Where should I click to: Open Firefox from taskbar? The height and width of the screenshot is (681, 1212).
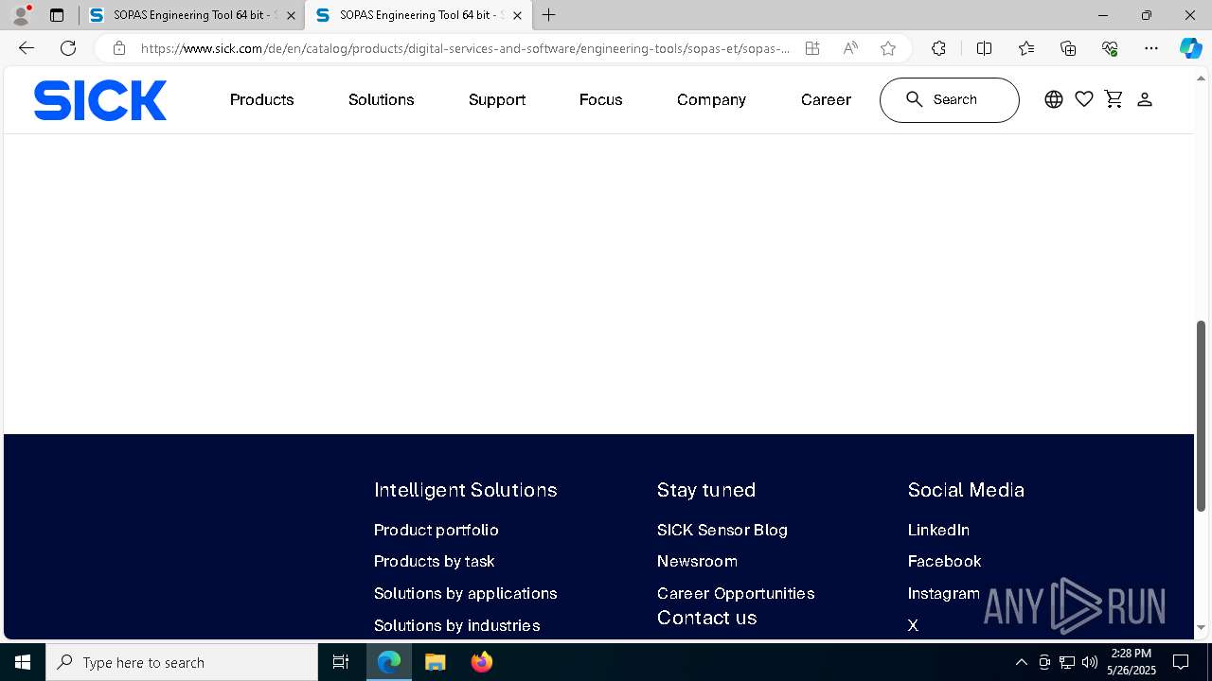pyautogui.click(x=482, y=662)
